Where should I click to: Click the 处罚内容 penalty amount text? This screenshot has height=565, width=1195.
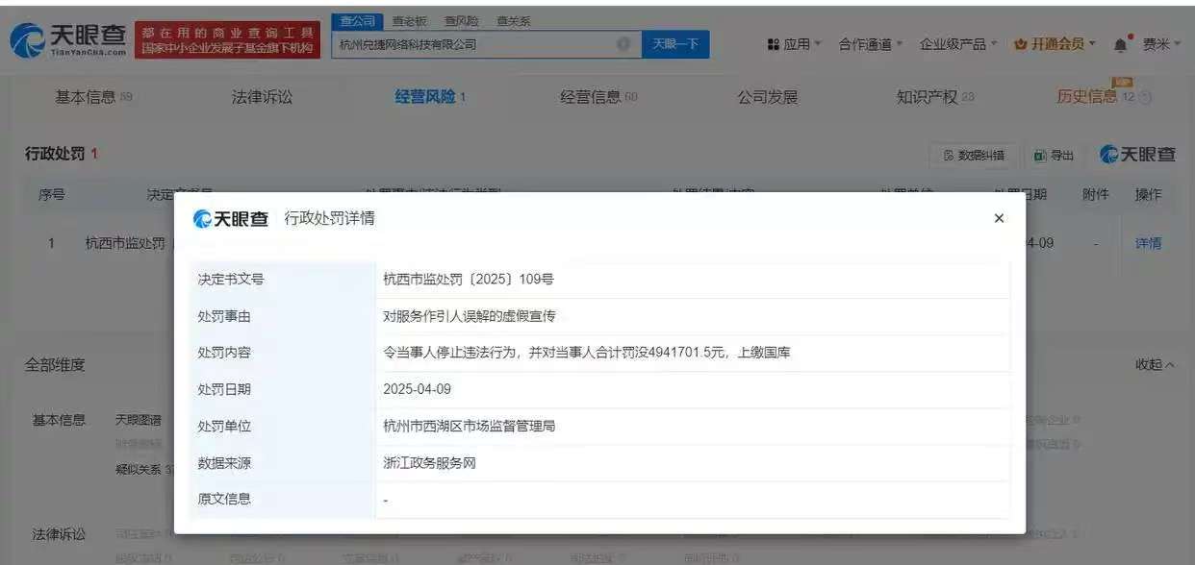587,353
